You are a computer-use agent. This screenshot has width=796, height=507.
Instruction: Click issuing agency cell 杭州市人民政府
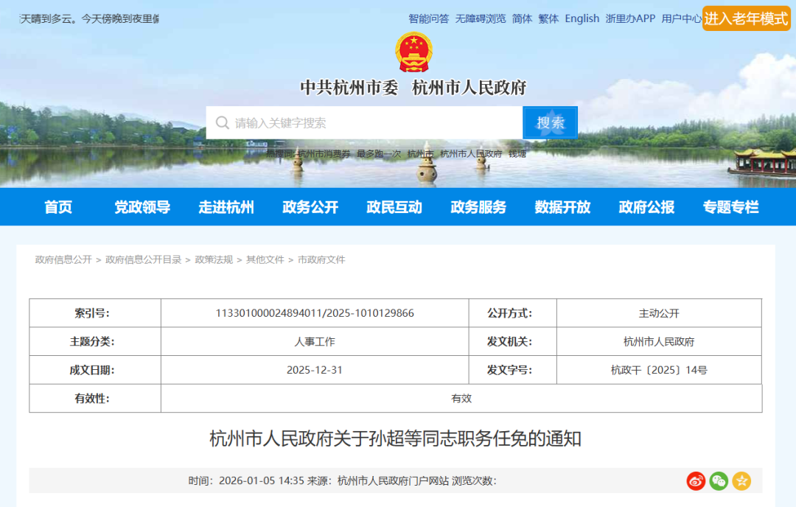(659, 341)
